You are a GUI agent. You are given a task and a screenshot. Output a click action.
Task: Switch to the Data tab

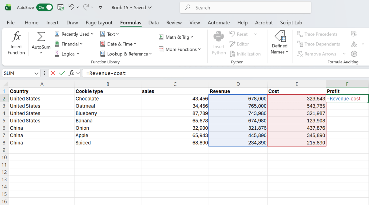[153, 22]
